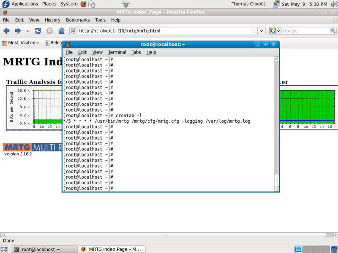Open Firefox Bookmarks menu
This screenshot has height=253, width=338.
pyautogui.click(x=78, y=20)
